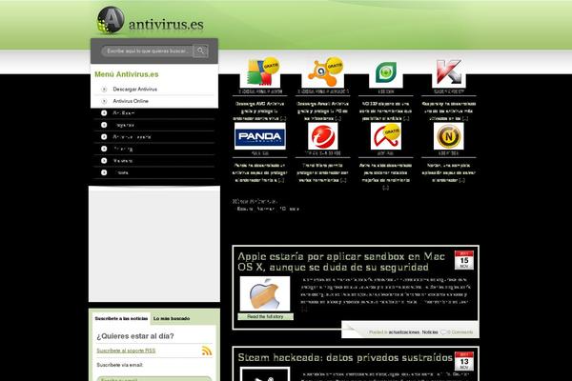Click the Suscríbete al soporte RSS link
This screenshot has height=381, width=572.
(126, 351)
